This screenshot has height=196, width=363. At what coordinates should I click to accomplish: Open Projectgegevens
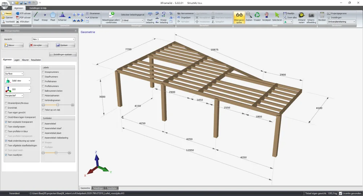pos(337,13)
